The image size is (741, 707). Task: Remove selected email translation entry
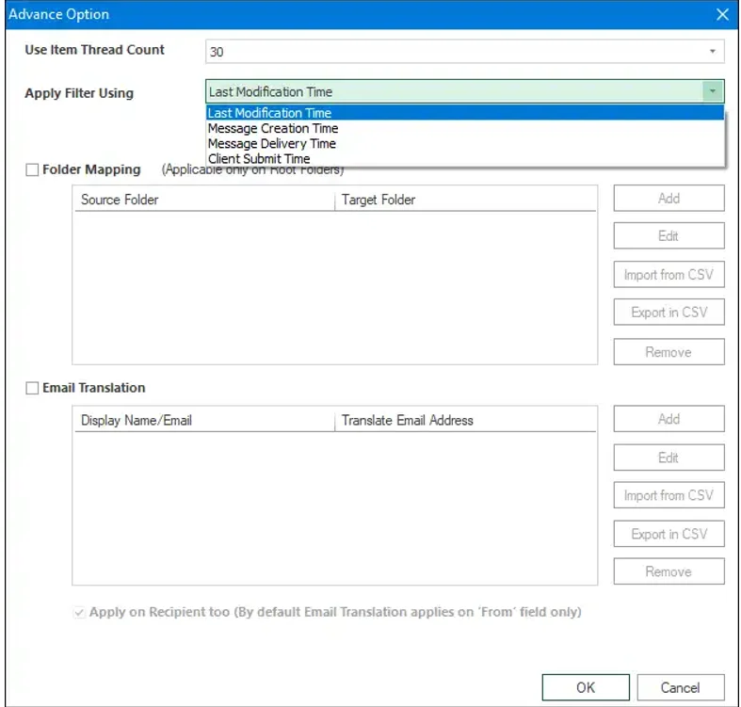point(669,571)
